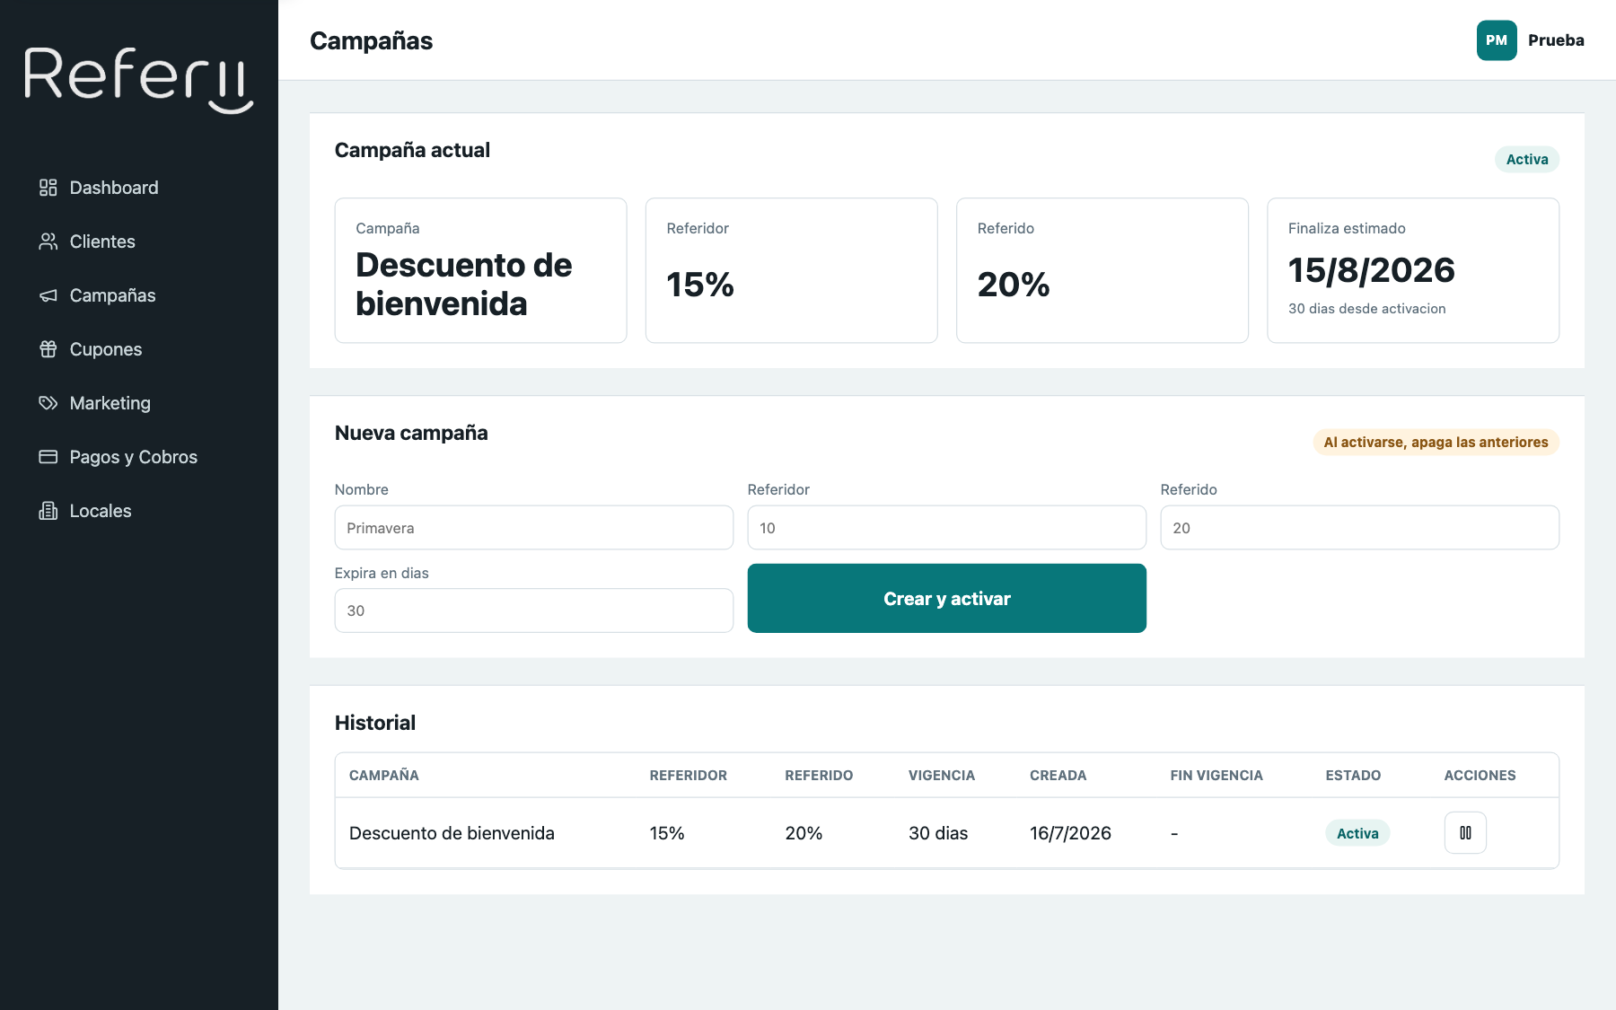Click the 15% Referidor card value
1616x1010 pixels.
[x=700, y=285]
